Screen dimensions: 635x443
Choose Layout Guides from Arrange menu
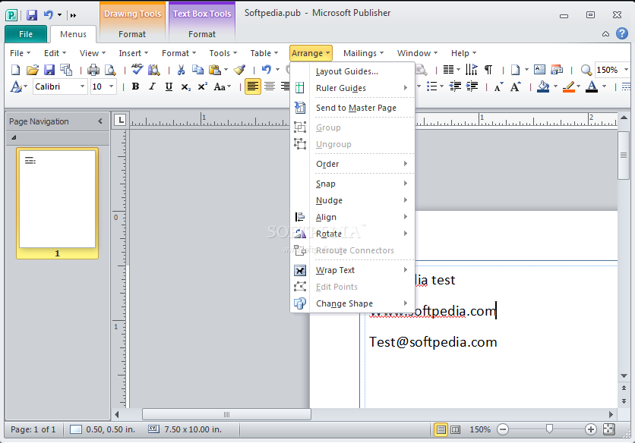coord(353,71)
